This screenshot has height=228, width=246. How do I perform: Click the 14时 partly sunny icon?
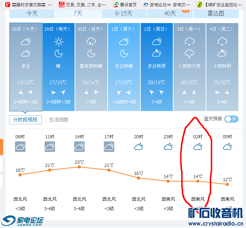tap(79, 147)
